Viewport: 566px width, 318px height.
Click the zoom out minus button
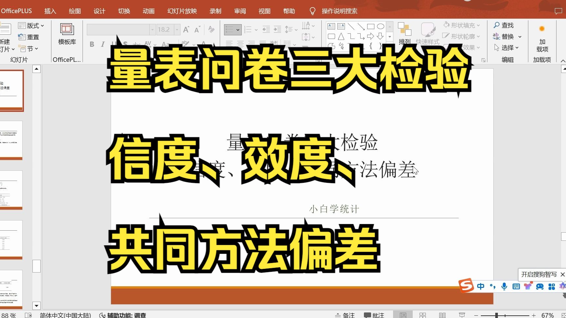476,315
